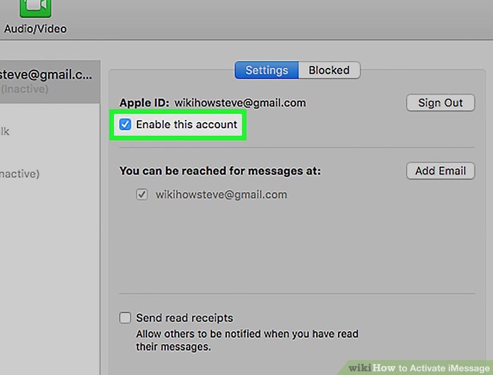493x375 pixels.
Task: Click the 'You can be reached for messages at' heading
Action: (220, 172)
